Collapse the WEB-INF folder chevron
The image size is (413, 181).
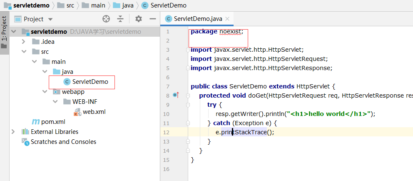click(55, 102)
